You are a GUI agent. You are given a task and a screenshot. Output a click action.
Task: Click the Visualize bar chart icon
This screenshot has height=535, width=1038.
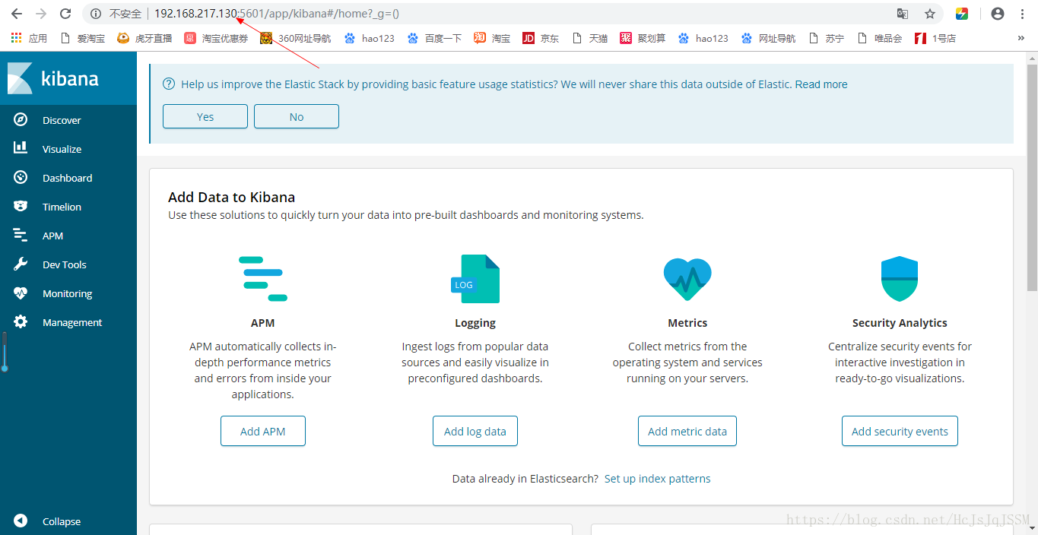pyautogui.click(x=21, y=148)
